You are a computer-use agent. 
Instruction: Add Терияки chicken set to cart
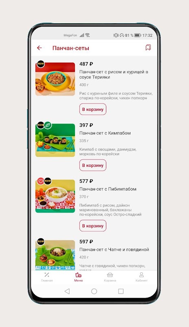point(93,109)
